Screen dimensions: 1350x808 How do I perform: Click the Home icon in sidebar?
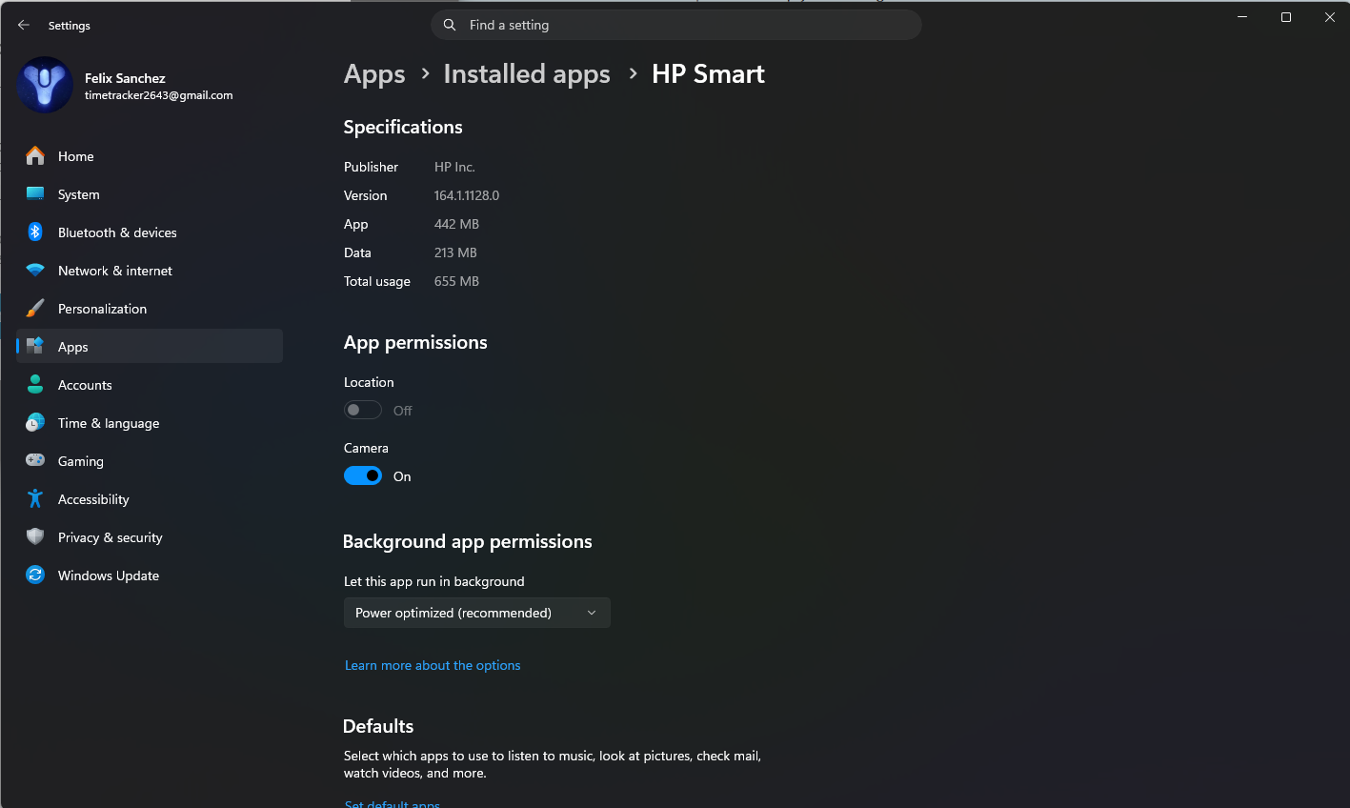tap(35, 156)
